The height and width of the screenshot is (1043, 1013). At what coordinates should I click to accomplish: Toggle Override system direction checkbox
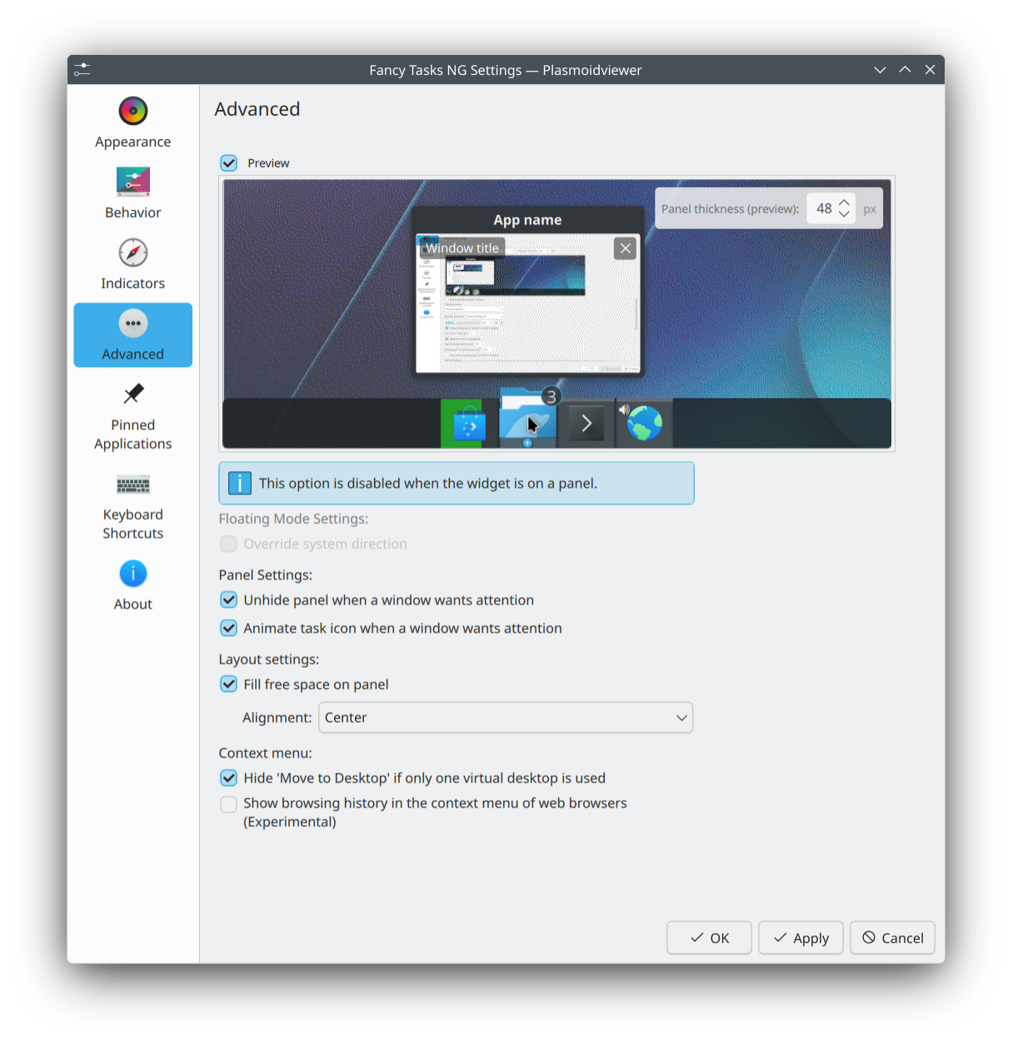point(229,544)
